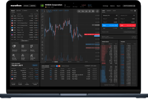Click the buy-side Total field
The image size is (148, 99).
pos(110,22)
